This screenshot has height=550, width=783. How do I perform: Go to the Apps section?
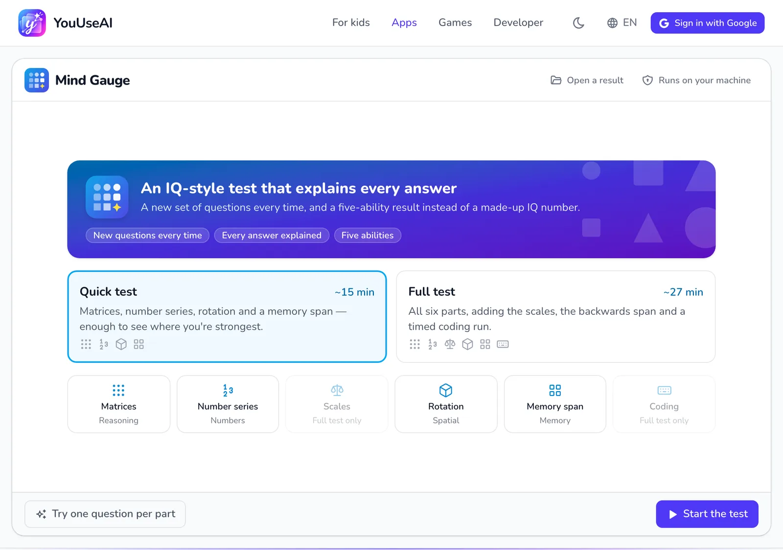tap(404, 22)
